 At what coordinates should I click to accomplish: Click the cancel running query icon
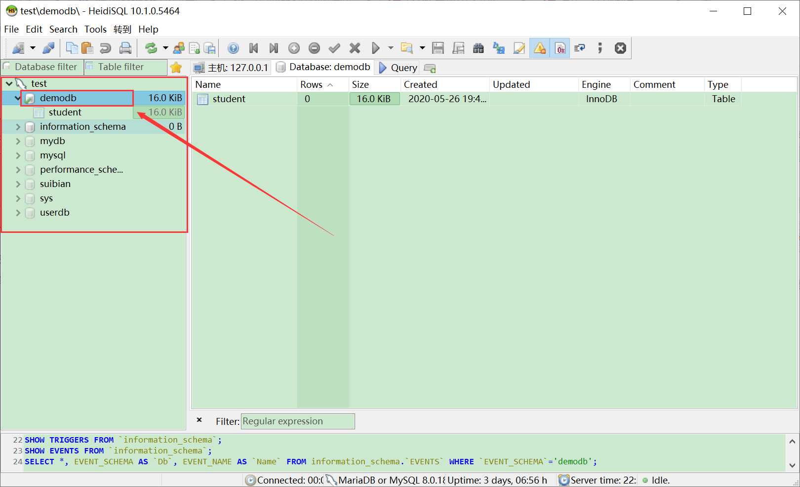pyautogui.click(x=620, y=48)
